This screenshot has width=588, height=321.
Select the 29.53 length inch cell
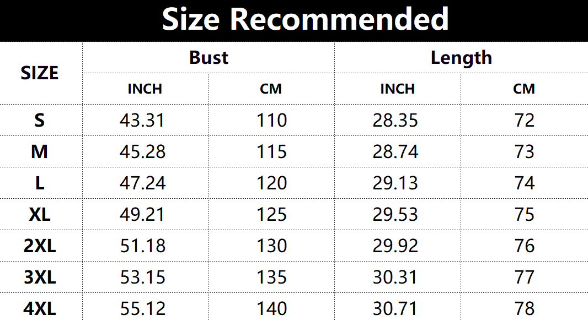click(395, 214)
